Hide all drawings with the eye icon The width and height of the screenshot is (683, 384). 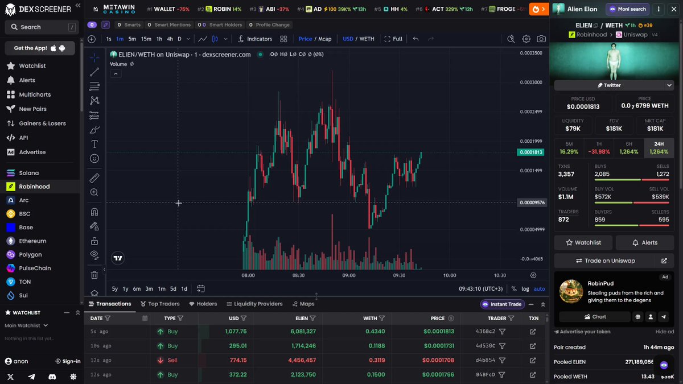coord(94,254)
